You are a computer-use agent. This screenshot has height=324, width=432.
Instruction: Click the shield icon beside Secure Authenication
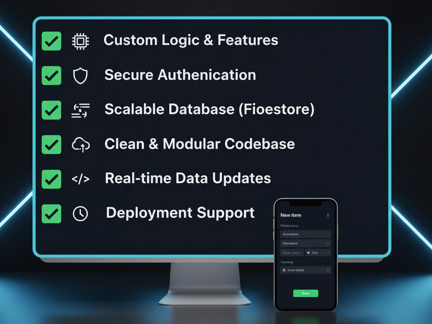tap(80, 76)
